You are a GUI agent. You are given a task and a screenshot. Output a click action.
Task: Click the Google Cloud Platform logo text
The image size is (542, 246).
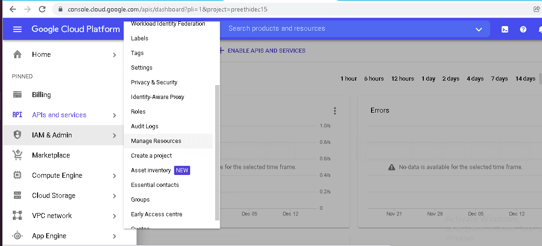point(76,29)
